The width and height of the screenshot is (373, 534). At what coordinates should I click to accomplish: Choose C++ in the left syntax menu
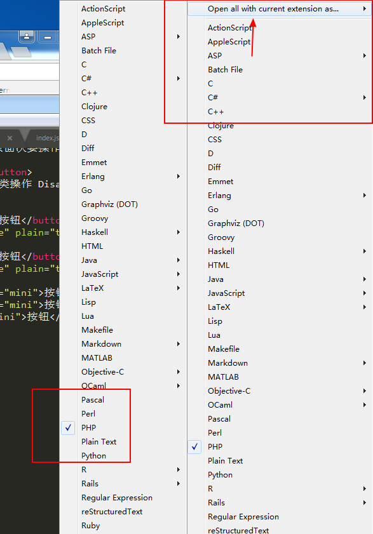[90, 92]
